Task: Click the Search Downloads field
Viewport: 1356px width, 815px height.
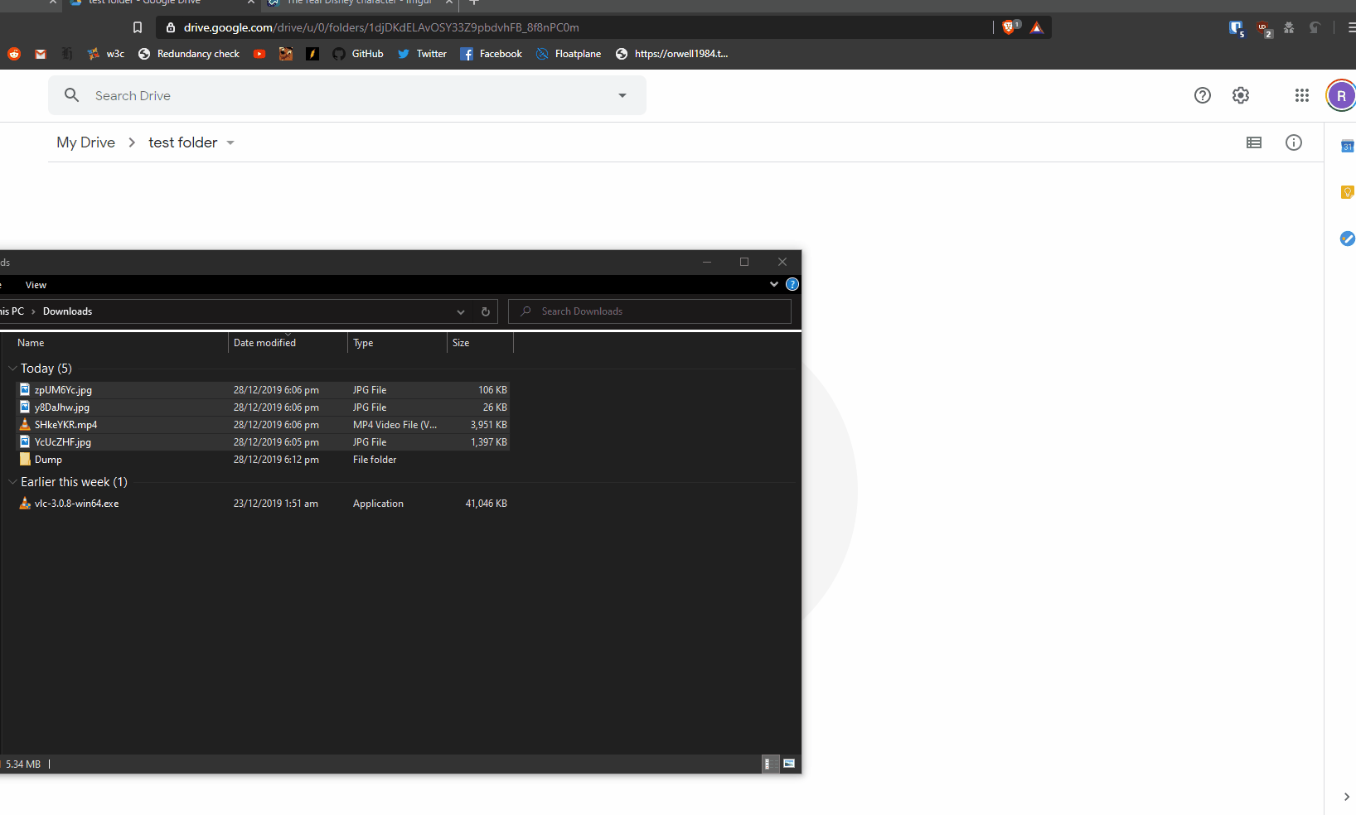Action: [650, 311]
